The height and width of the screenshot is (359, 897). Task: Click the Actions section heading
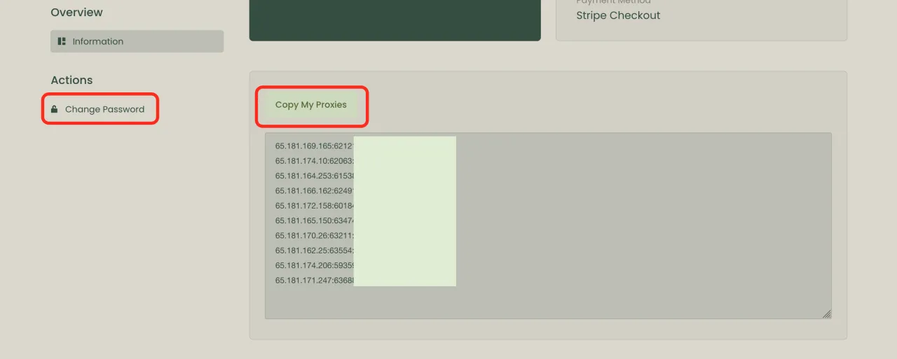click(71, 80)
